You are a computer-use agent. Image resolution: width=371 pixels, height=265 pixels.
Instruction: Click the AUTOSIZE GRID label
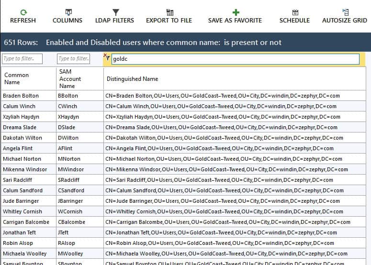pos(345,21)
